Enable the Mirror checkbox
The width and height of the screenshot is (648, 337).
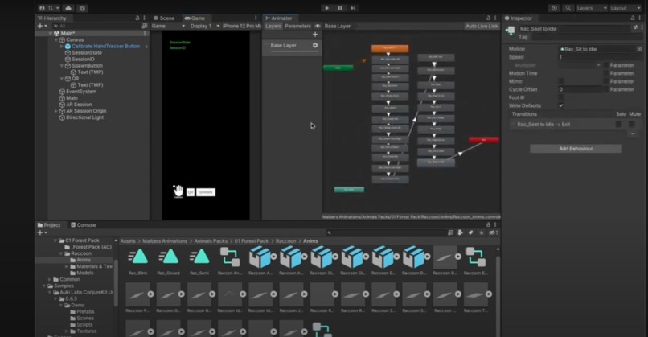[561, 81]
